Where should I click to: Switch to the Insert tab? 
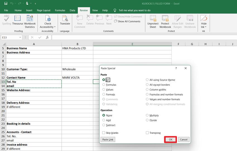pyautogui.click(x=29, y=10)
